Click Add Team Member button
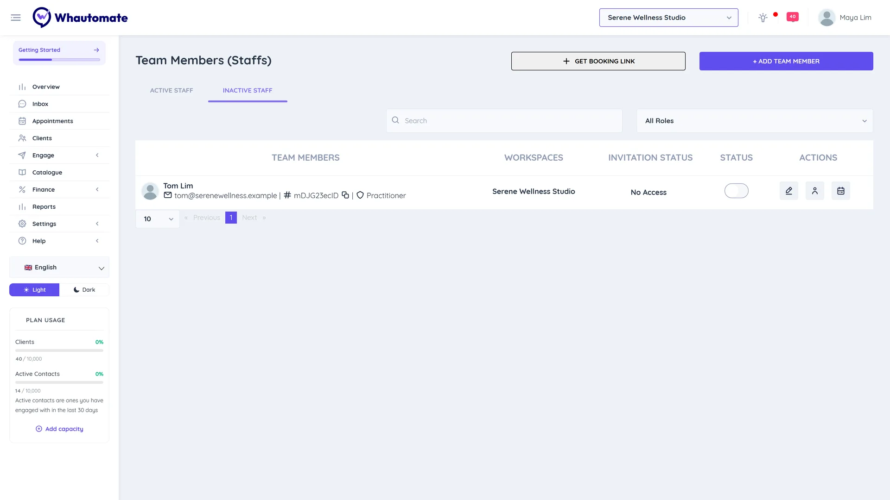 (x=786, y=61)
